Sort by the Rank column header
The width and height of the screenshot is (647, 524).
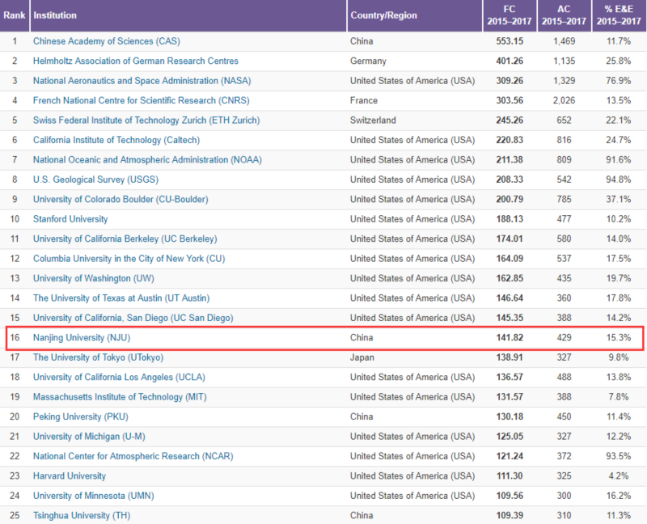coord(15,15)
